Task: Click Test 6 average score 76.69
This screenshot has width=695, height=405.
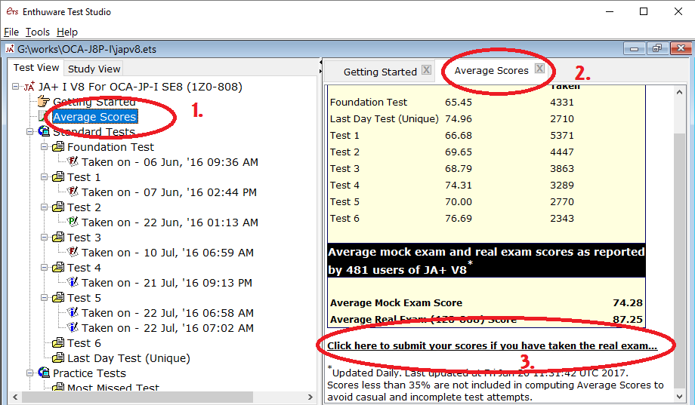Action: point(459,219)
